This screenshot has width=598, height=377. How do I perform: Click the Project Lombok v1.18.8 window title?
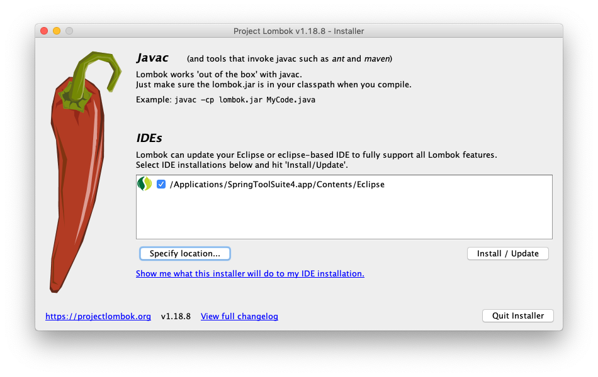pyautogui.click(x=298, y=31)
